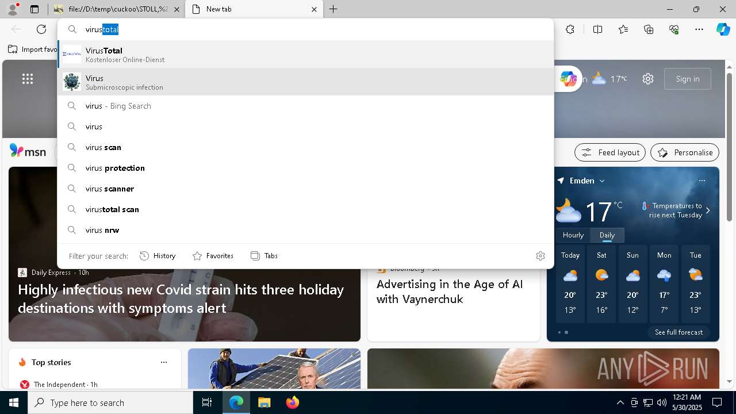Toggle Split screen view icon
This screenshot has width=736, height=414.
pyautogui.click(x=597, y=29)
